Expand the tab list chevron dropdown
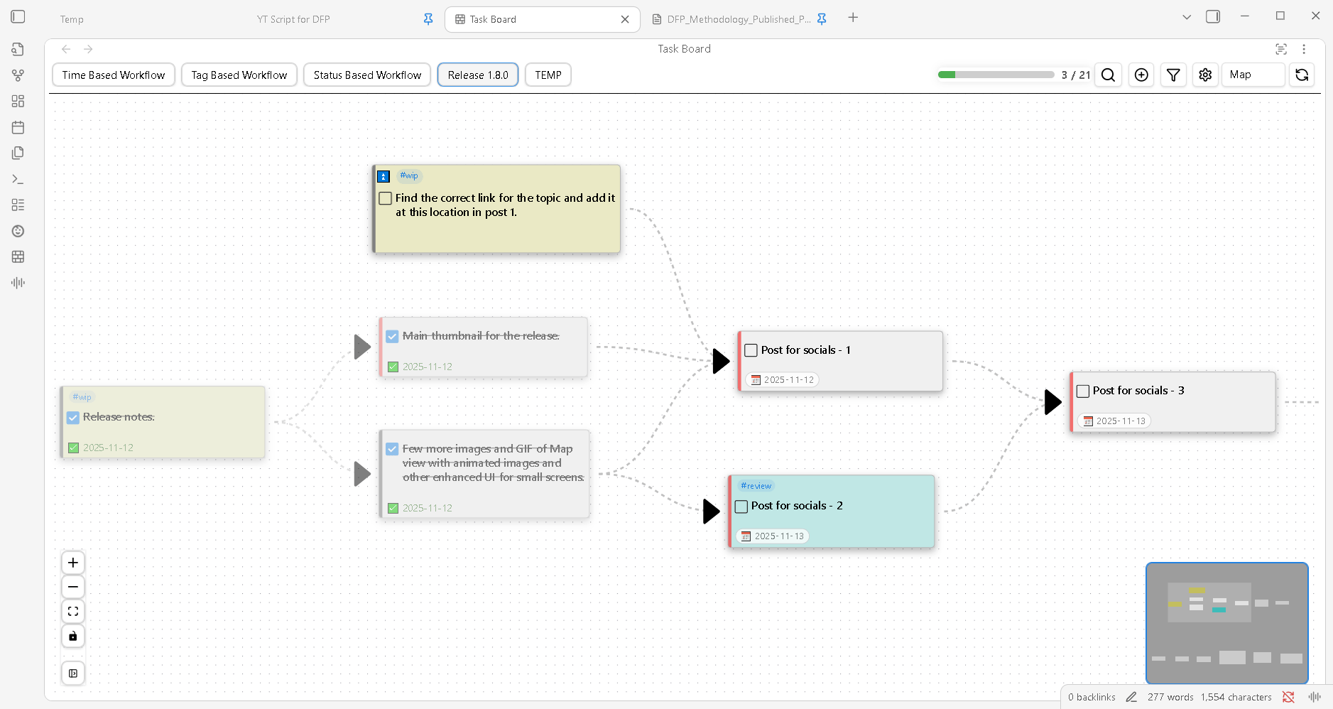This screenshot has height=709, width=1333. [x=1186, y=18]
